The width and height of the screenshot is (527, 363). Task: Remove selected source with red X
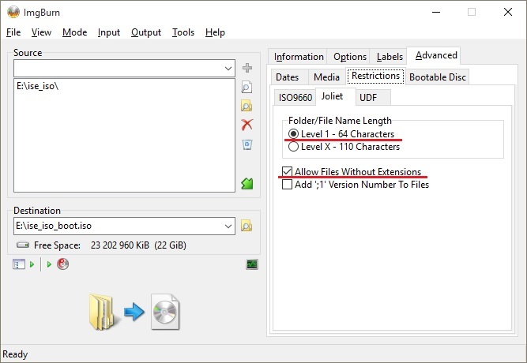click(247, 125)
